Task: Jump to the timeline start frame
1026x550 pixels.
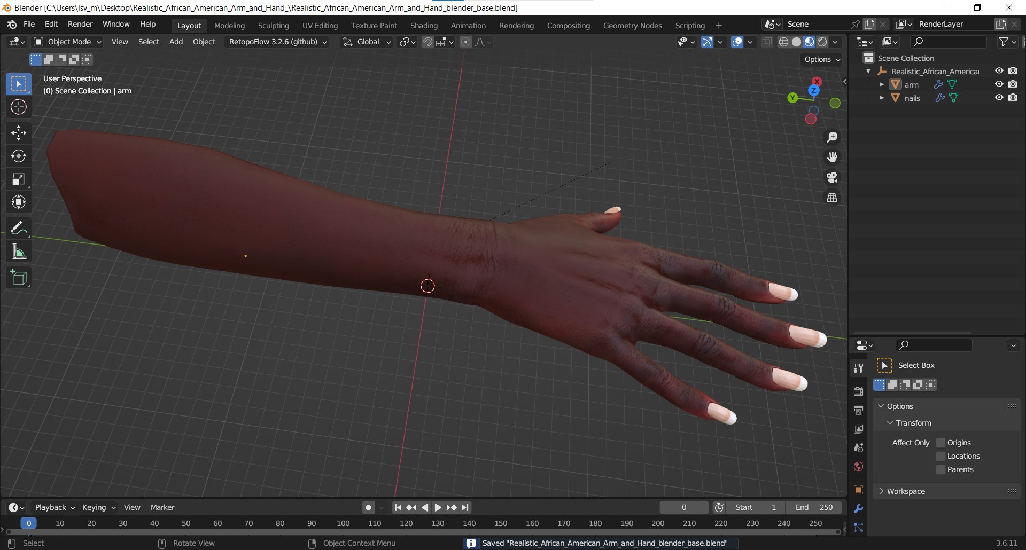Action: coord(398,507)
